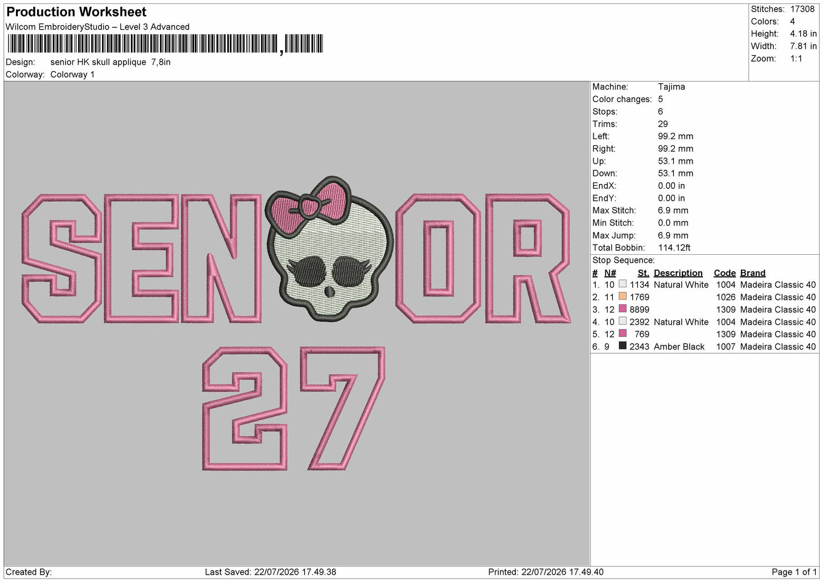This screenshot has height=582, width=823.
Task: Click the number 27 in the design
Action: pos(294,408)
